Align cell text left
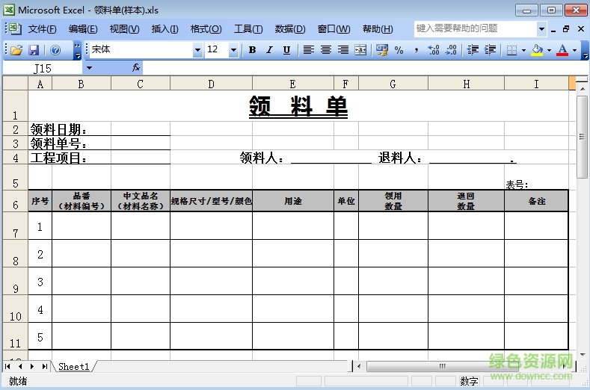This screenshot has width=590, height=390. (309, 49)
